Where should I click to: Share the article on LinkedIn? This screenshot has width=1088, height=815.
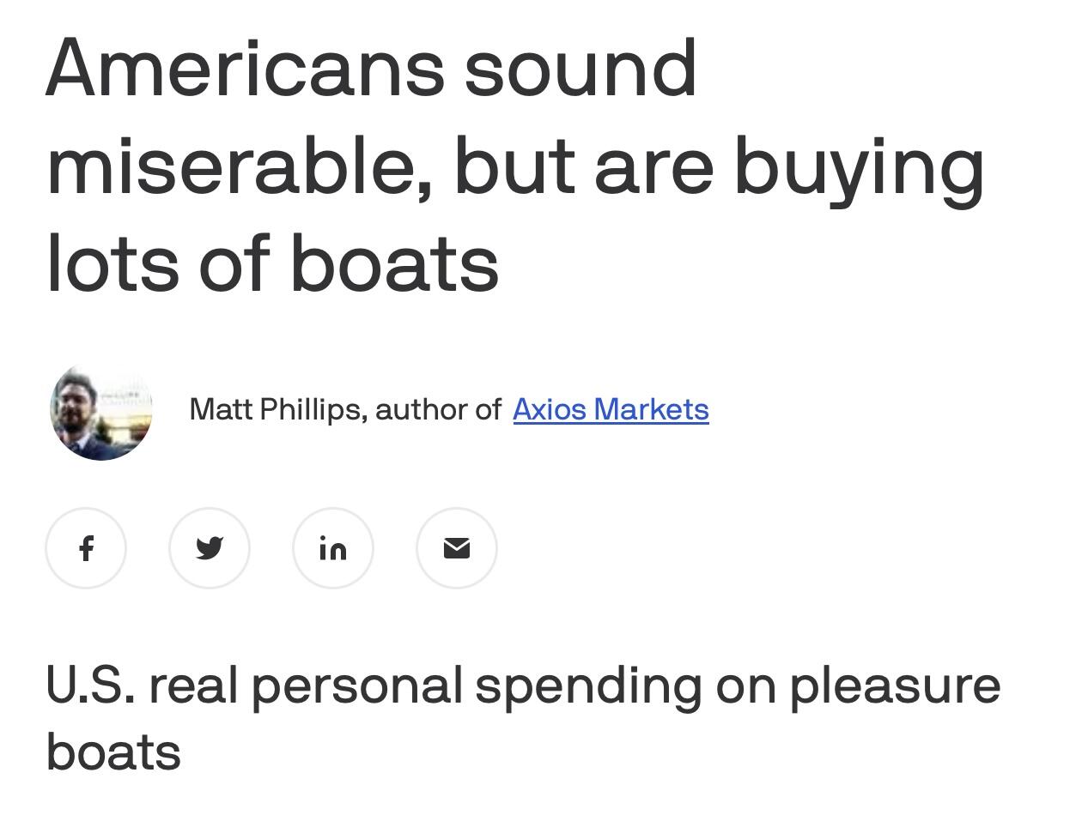pyautogui.click(x=333, y=548)
